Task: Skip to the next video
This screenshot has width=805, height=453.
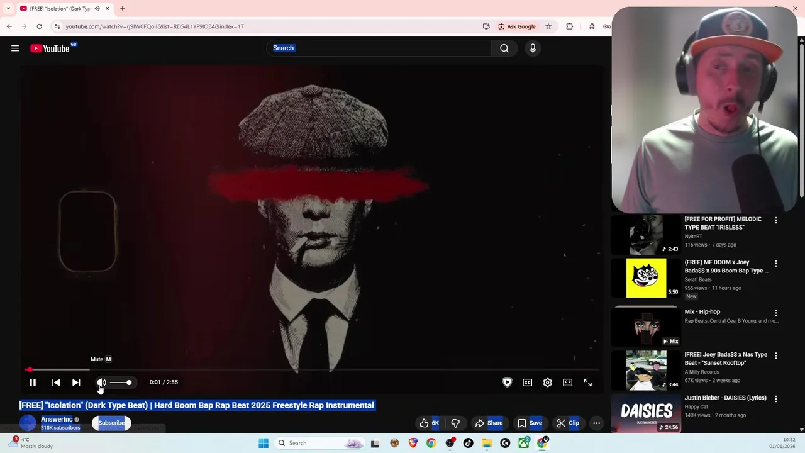Action: 76,383
